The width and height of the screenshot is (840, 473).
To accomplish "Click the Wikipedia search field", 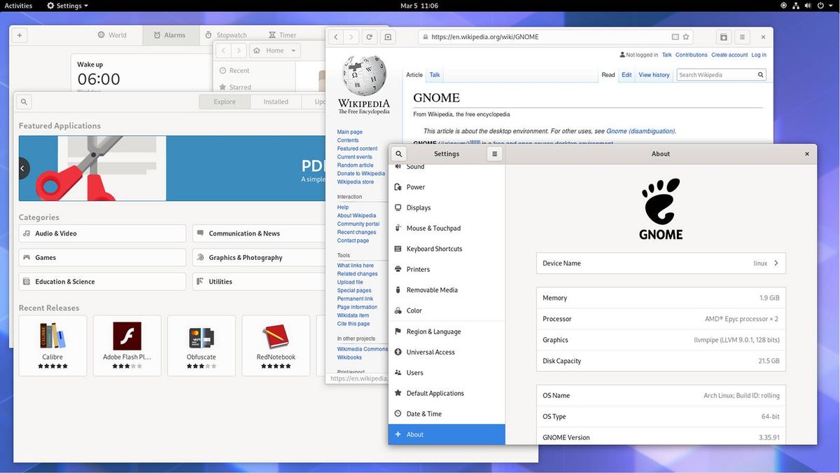I will [x=715, y=74].
